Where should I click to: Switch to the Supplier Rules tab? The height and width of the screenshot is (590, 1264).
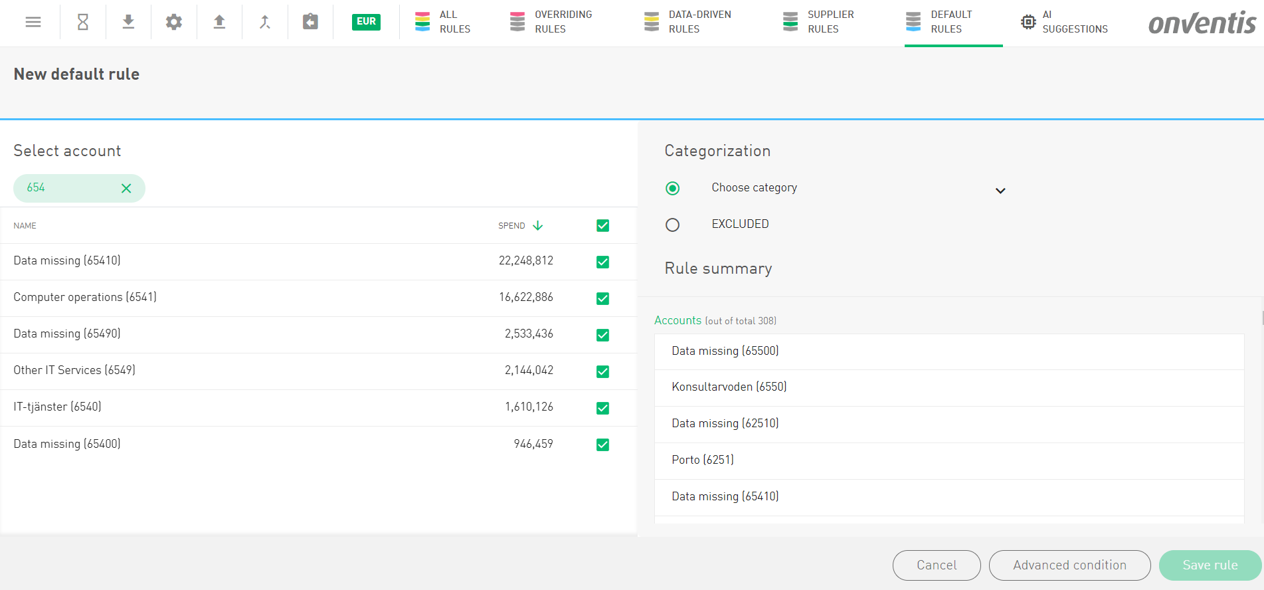point(818,22)
